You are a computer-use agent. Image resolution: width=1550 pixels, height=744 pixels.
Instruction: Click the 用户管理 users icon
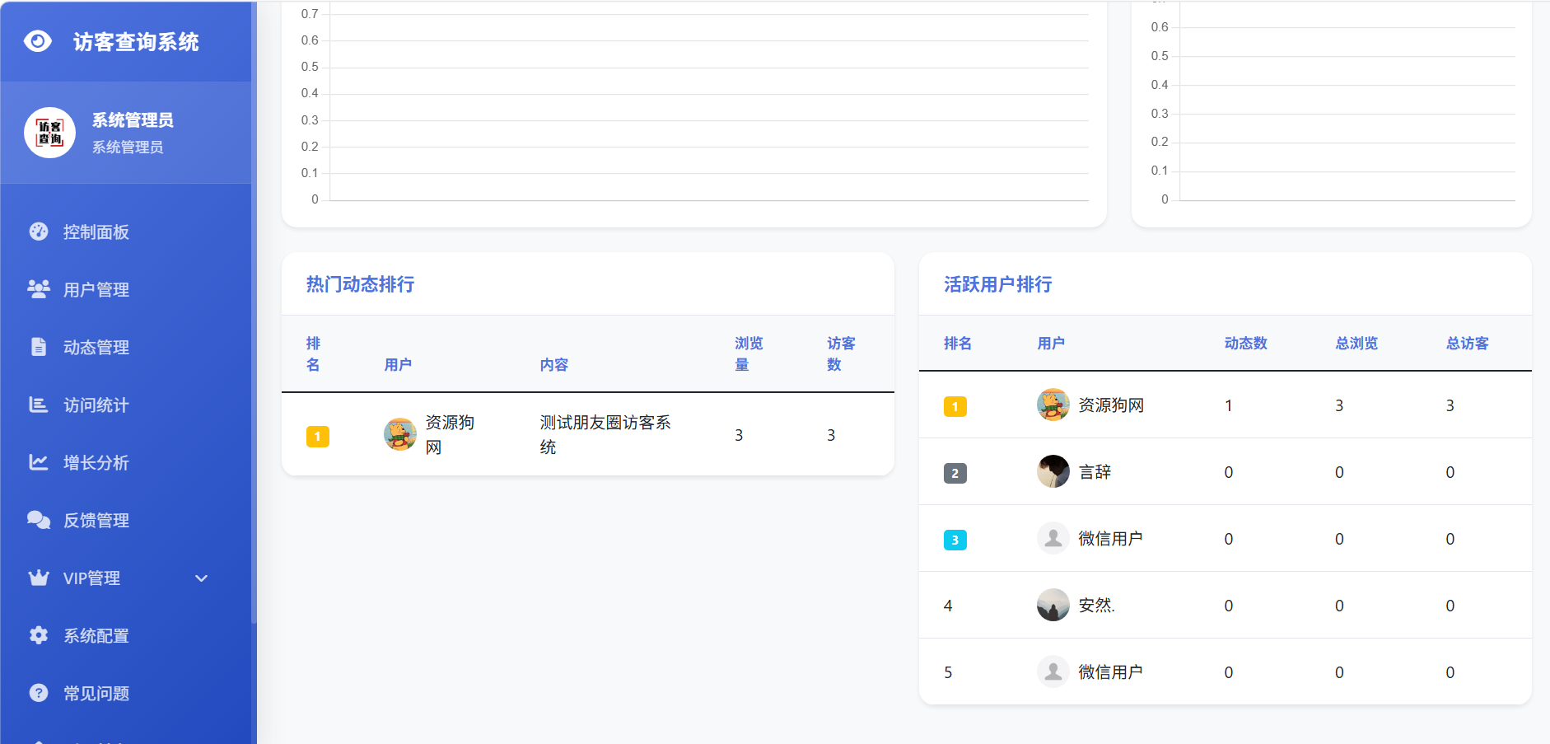click(39, 289)
